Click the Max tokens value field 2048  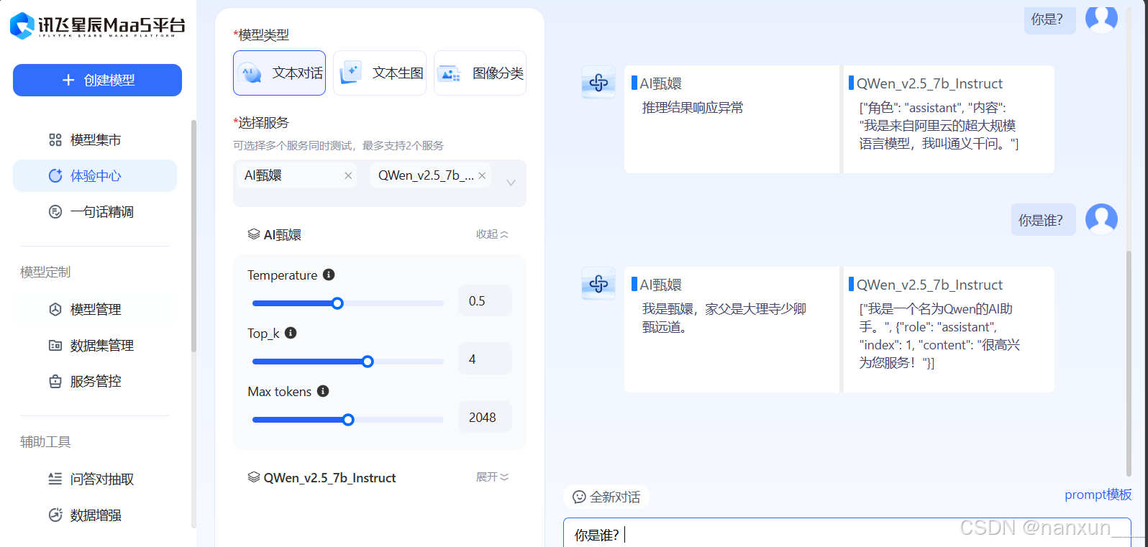tap(485, 417)
